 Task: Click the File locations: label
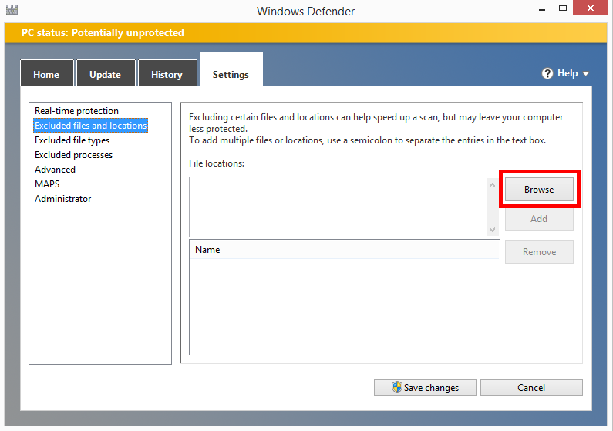point(217,163)
